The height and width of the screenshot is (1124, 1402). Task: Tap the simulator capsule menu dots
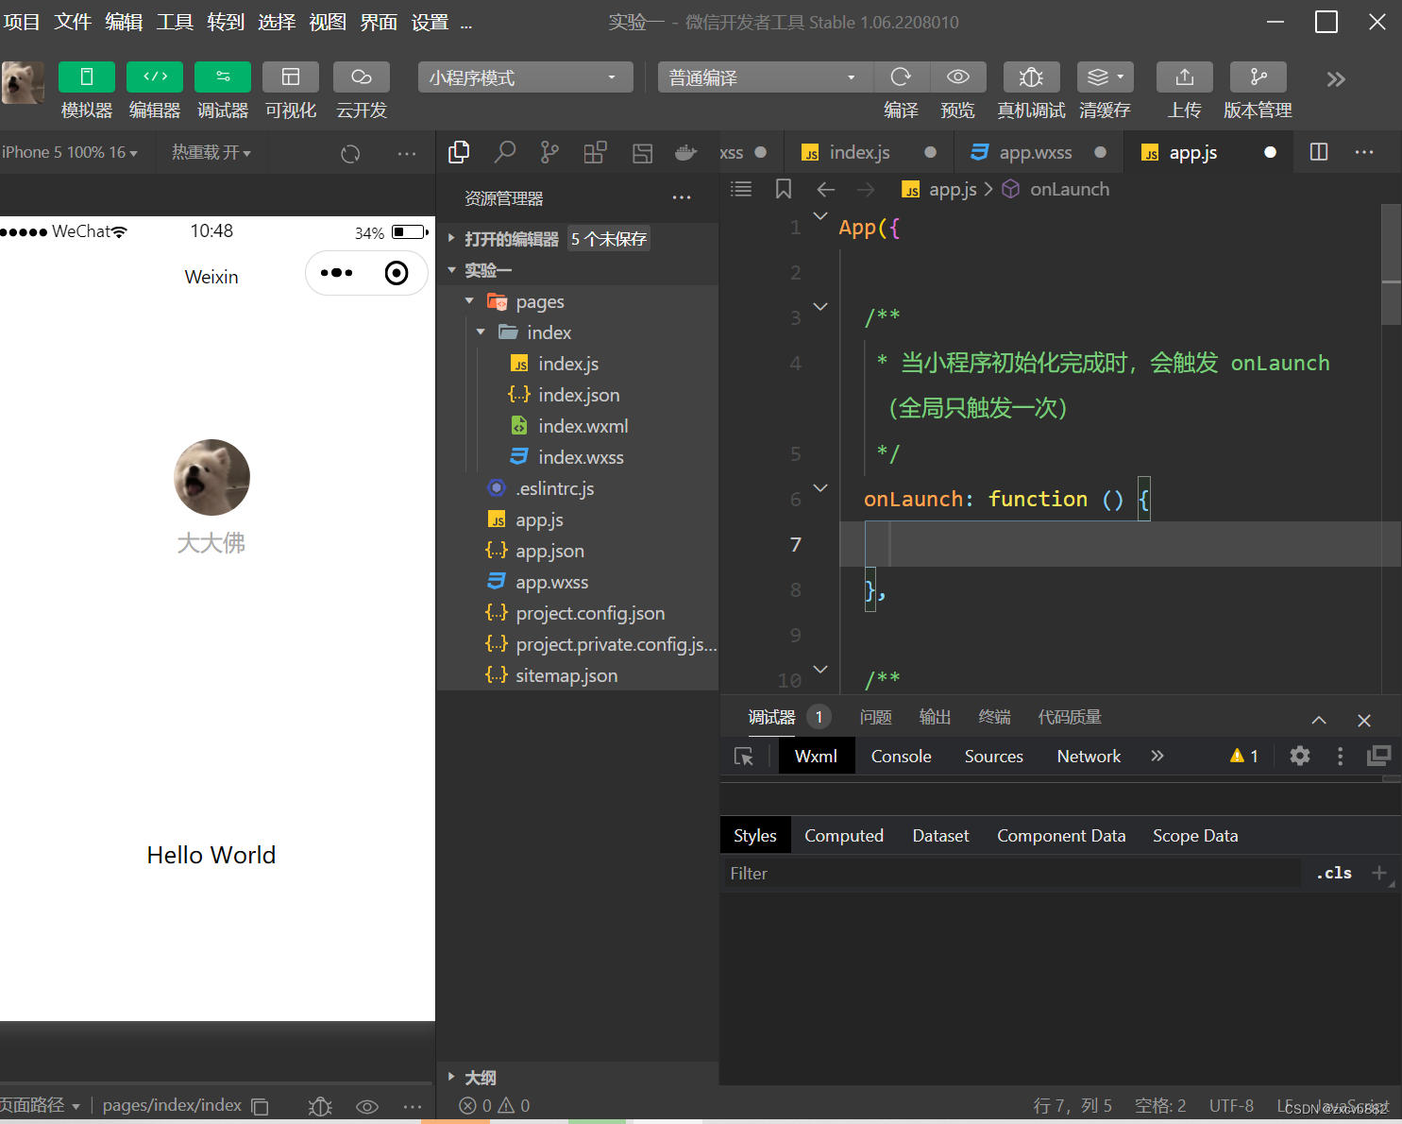(x=336, y=273)
